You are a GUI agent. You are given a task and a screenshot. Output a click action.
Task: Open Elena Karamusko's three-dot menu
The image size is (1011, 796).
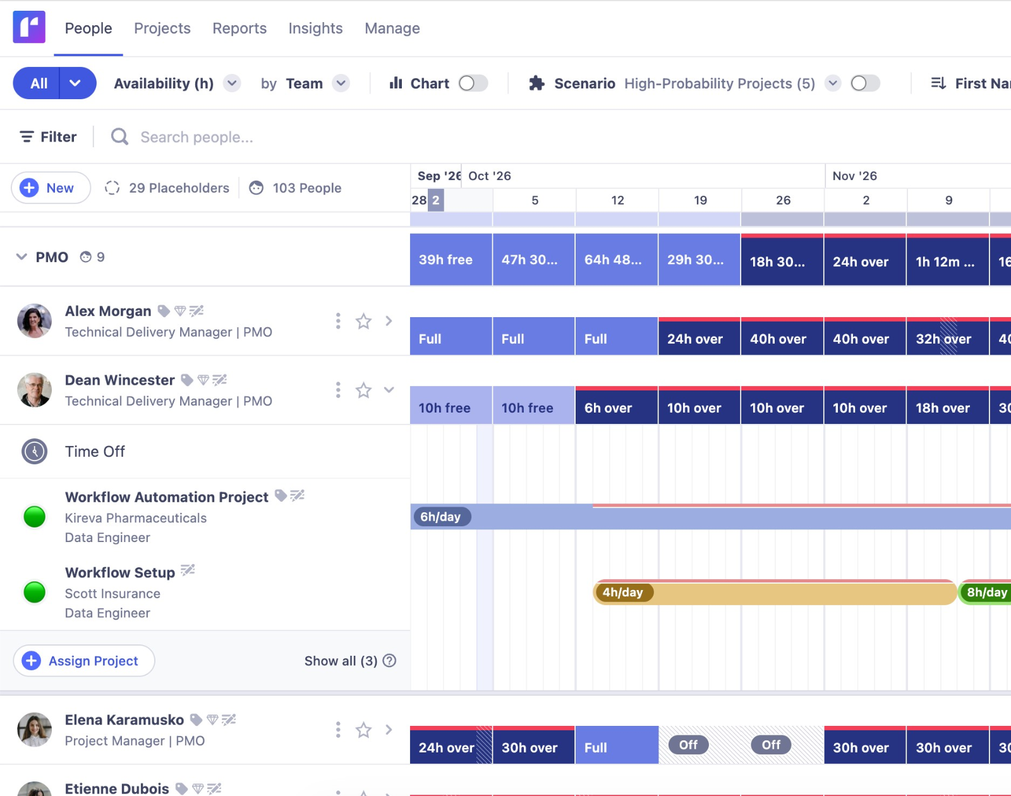(338, 730)
